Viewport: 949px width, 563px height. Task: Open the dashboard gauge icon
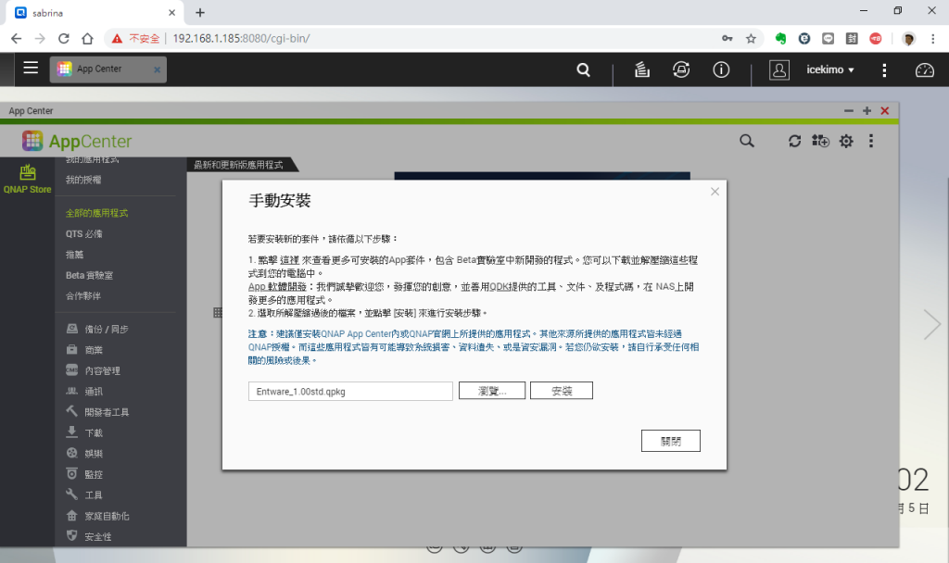pos(924,70)
